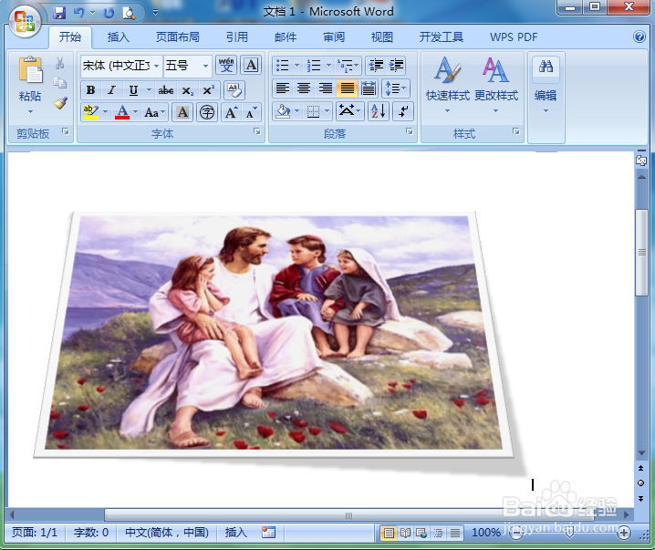655x550 pixels.
Task: Show or hide paragraph marks
Action: click(403, 111)
